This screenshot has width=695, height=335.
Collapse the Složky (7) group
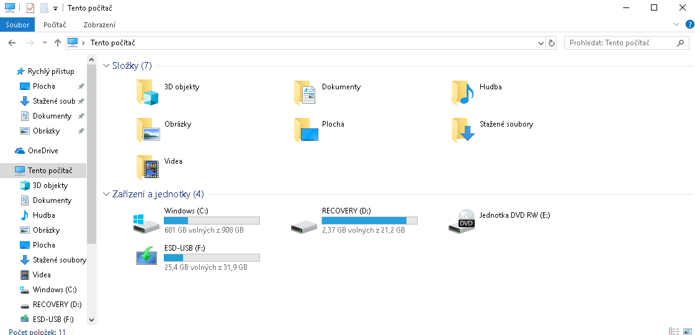106,66
